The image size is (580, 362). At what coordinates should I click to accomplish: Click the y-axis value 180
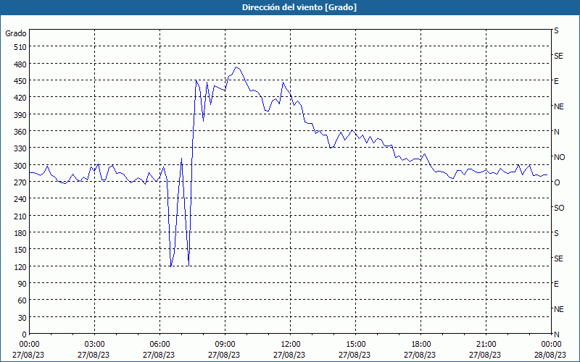click(21, 233)
